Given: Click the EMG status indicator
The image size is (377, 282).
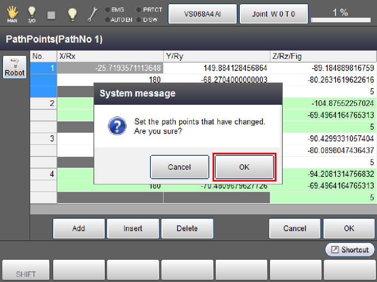Looking at the screenshot, I should pyautogui.click(x=115, y=10).
